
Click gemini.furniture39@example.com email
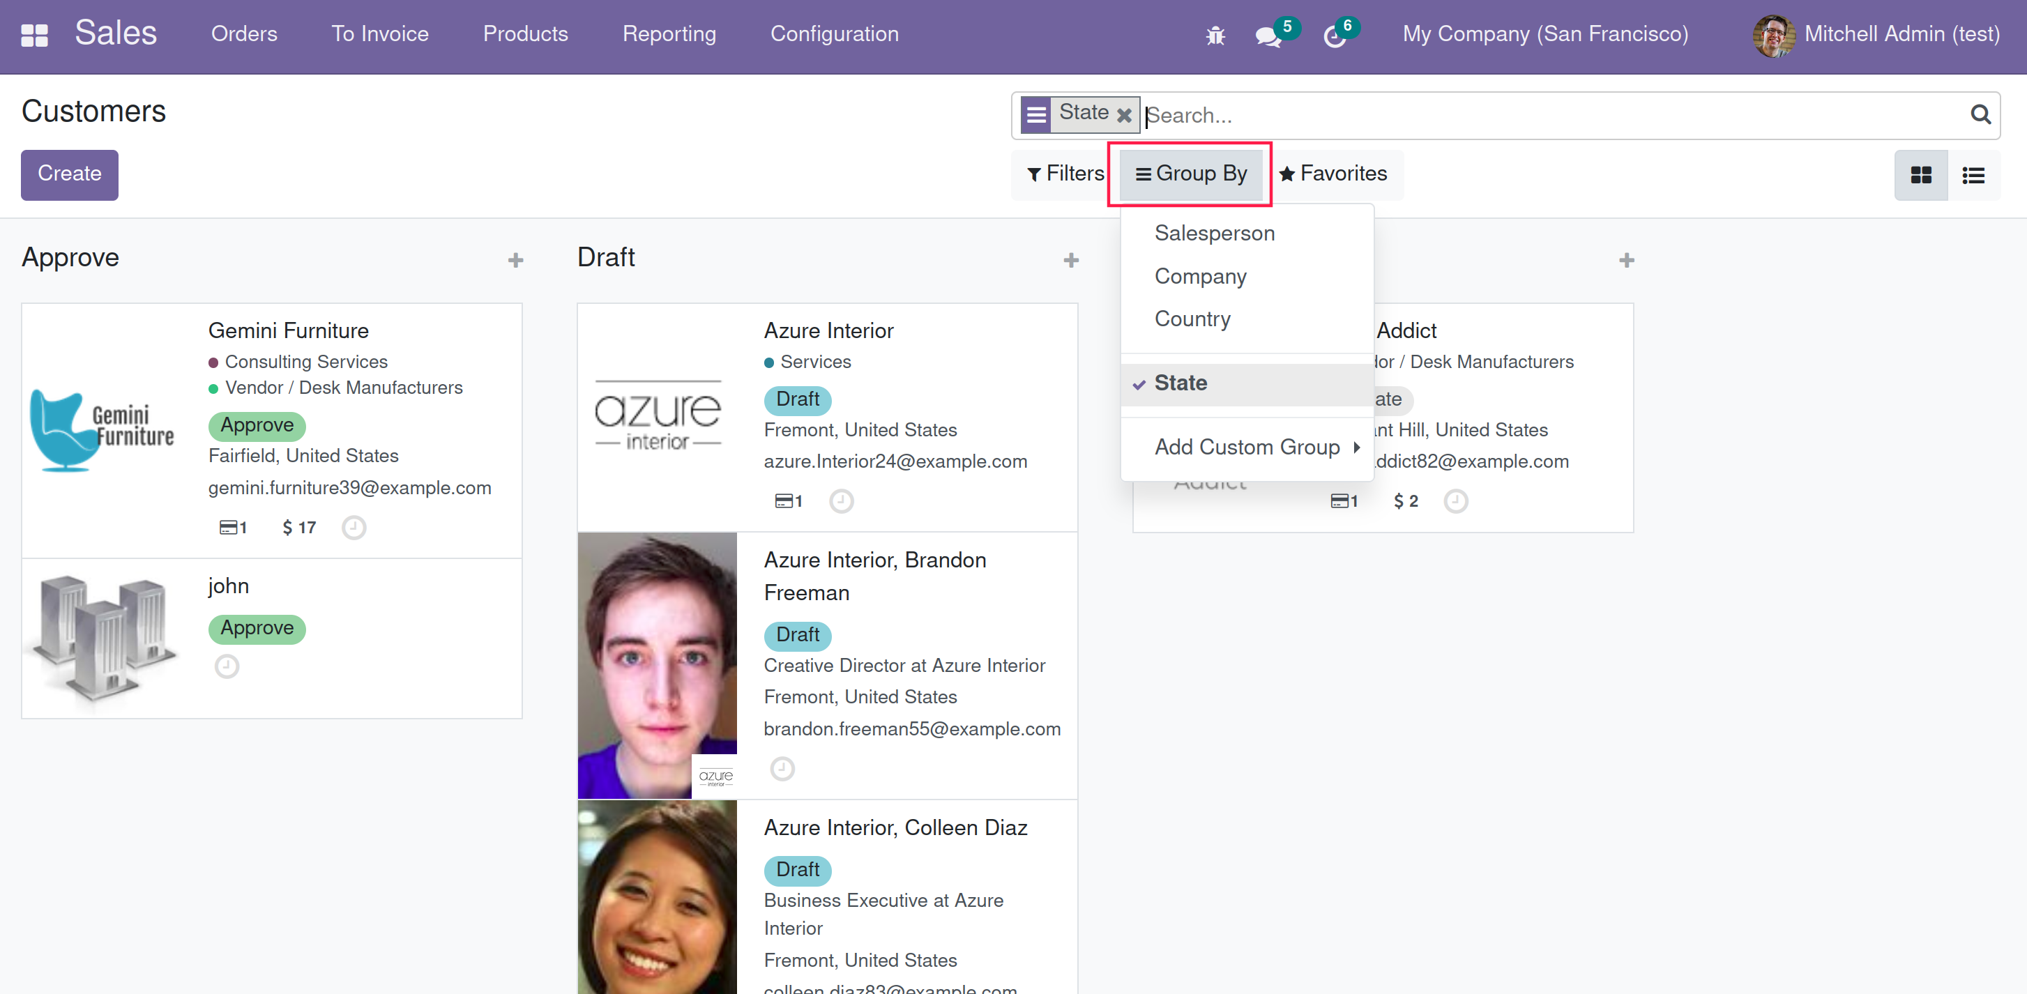click(x=349, y=487)
